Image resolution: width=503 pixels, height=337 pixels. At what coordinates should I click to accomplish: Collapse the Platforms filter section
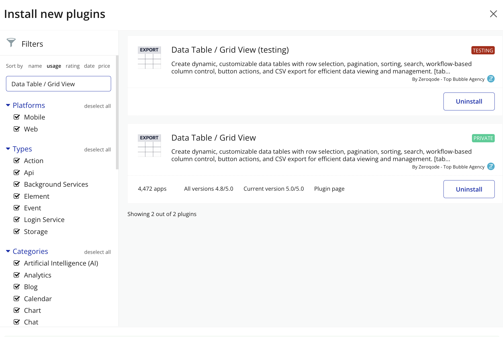[8, 105]
